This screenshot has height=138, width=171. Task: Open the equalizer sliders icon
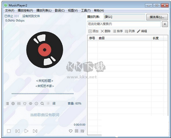coord(19,104)
